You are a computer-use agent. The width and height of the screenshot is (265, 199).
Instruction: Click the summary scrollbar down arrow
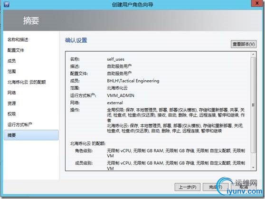point(253,168)
